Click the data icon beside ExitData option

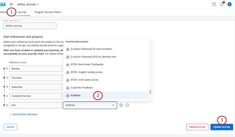68,95
